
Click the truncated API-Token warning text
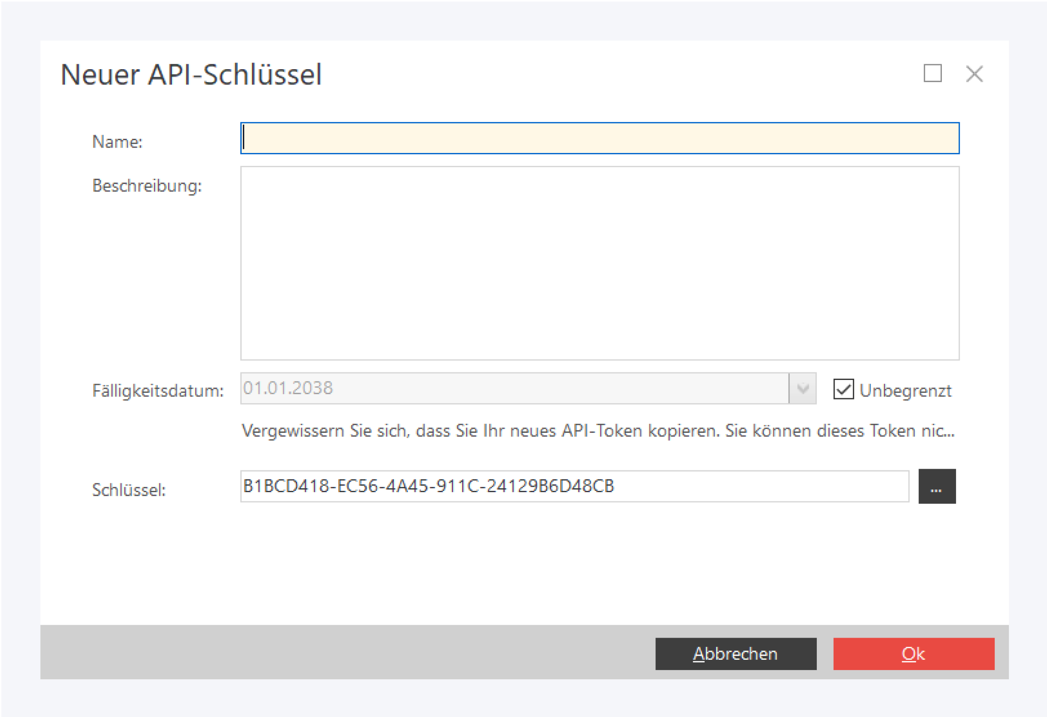click(597, 431)
